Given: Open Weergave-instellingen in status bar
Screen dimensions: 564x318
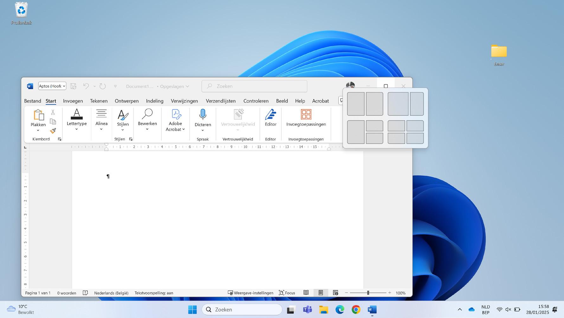Looking at the screenshot, I should [x=250, y=293].
